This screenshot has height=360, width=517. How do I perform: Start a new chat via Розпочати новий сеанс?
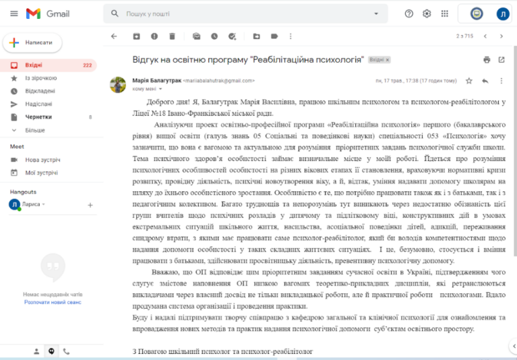pyautogui.click(x=53, y=302)
